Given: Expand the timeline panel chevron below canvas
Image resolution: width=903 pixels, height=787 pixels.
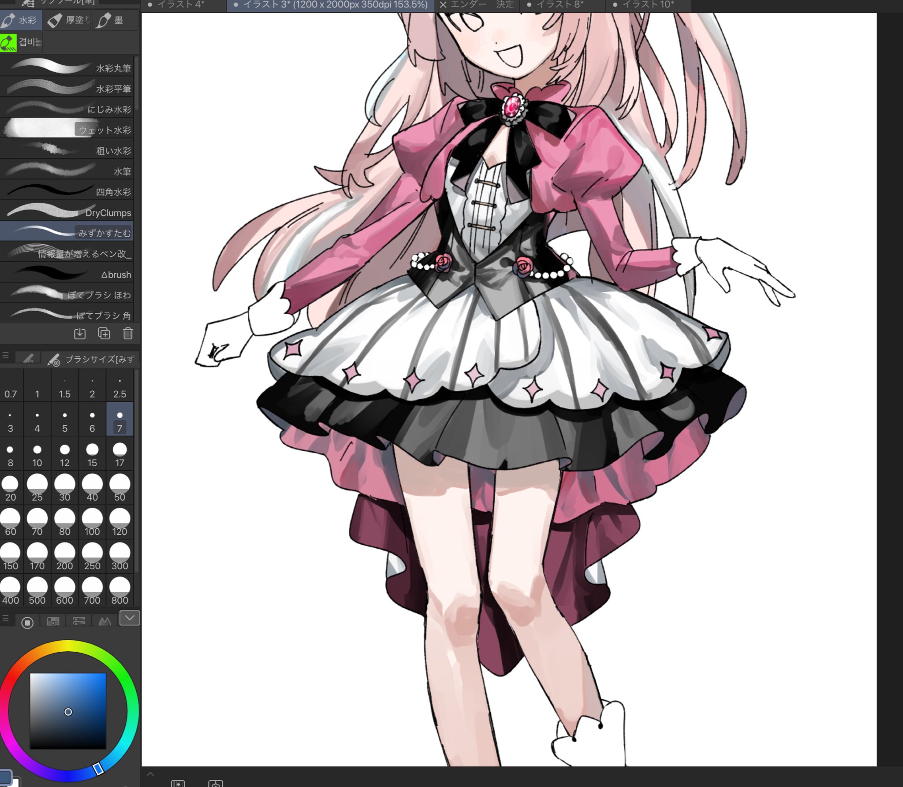Looking at the screenshot, I should 150,774.
